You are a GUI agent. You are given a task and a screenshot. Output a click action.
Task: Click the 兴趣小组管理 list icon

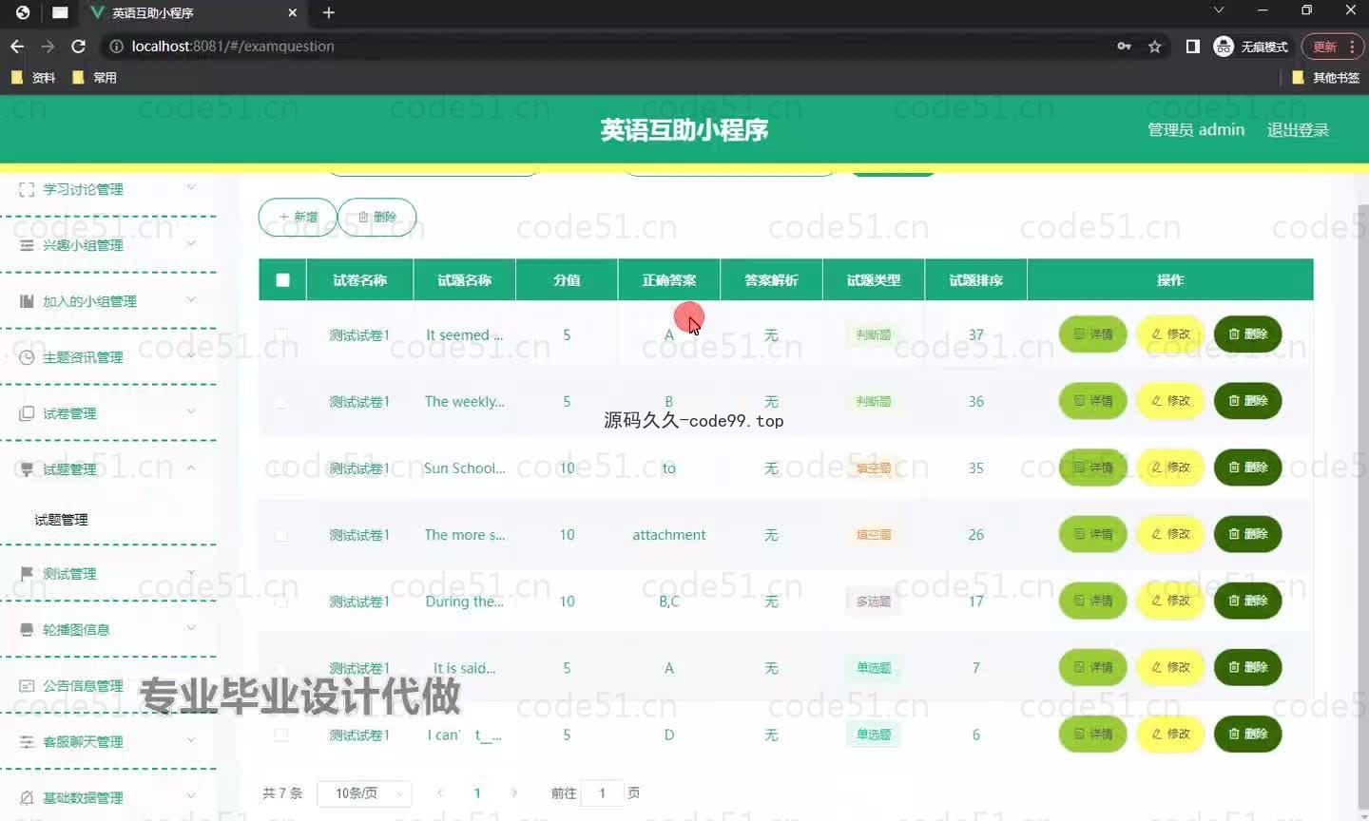click(27, 245)
